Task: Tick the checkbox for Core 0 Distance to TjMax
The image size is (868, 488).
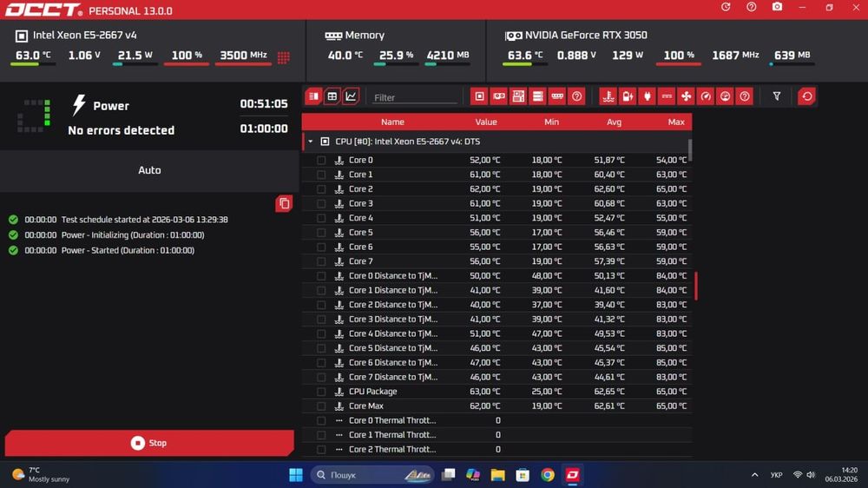Action: point(321,275)
